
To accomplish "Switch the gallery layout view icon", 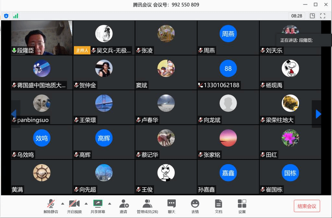I will click(312, 16).
